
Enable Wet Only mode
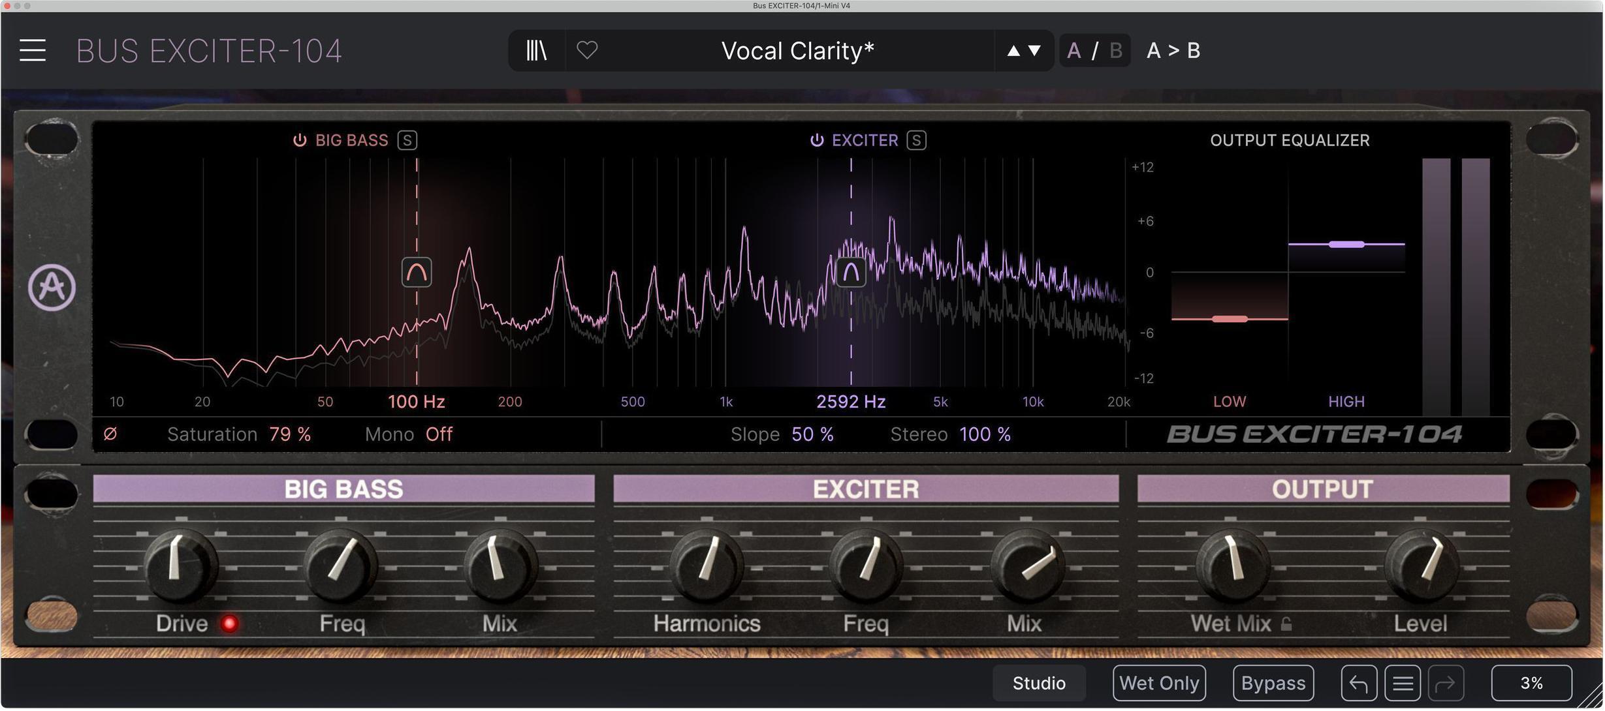(x=1159, y=682)
